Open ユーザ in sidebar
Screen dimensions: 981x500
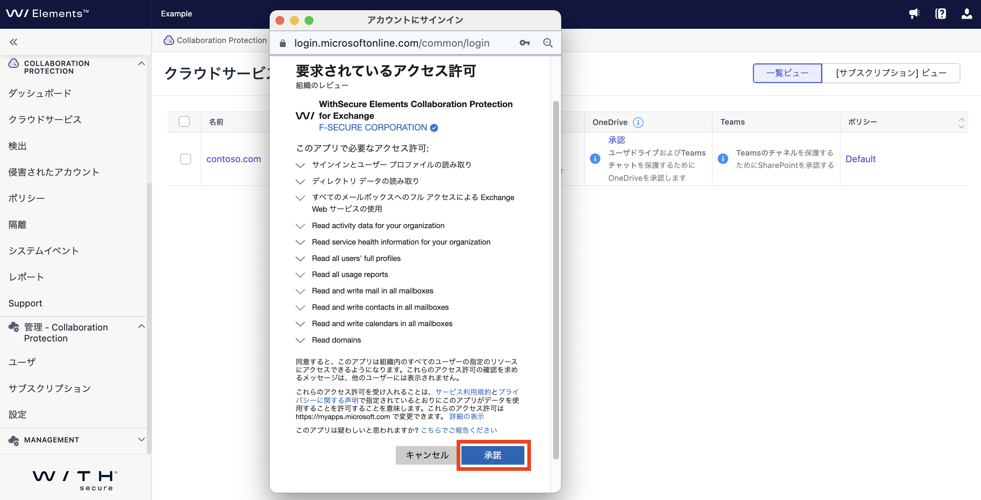click(x=22, y=362)
